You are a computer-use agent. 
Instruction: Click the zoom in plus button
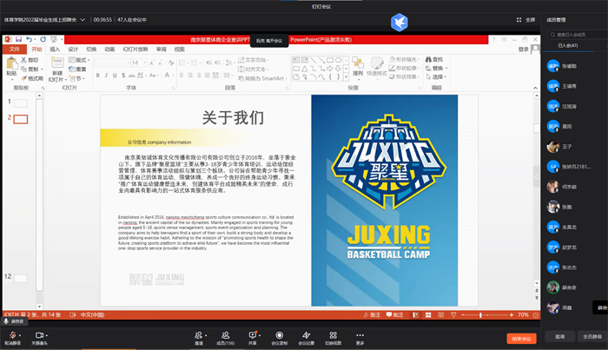click(x=512, y=315)
